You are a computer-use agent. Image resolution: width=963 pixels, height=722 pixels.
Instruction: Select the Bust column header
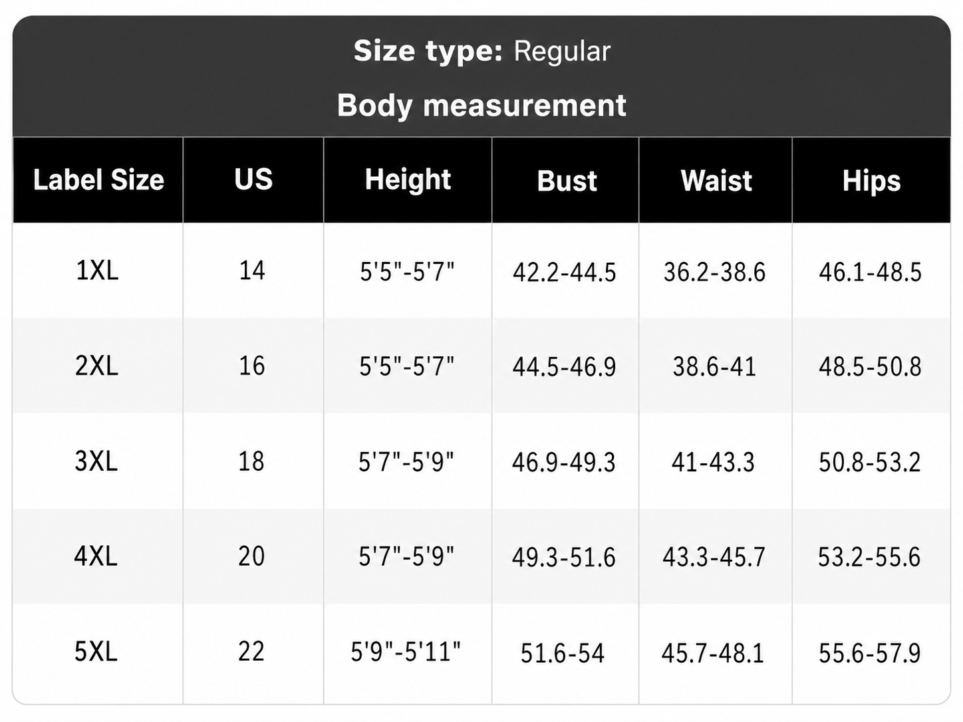click(566, 181)
